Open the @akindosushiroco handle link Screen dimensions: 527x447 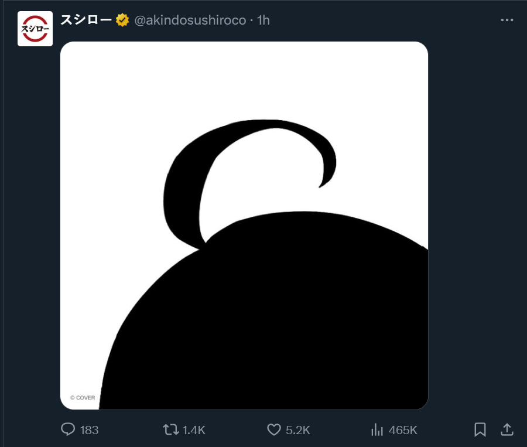(x=190, y=21)
